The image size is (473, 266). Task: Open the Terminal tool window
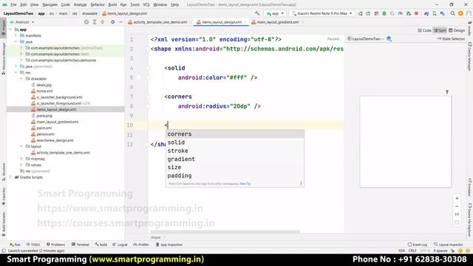80,245
